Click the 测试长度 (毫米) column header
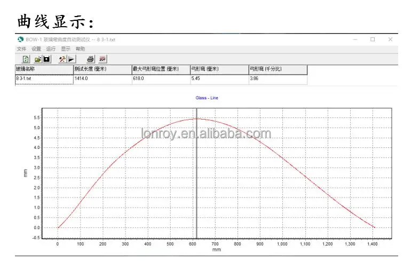This screenshot has width=412, height=268. point(102,69)
